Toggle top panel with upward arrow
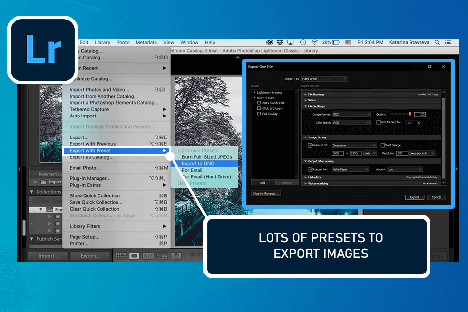468x312 pixels. click(x=238, y=57)
